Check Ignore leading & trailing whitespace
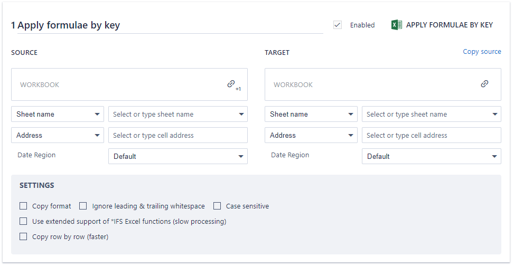The height and width of the screenshot is (266, 514). click(83, 206)
